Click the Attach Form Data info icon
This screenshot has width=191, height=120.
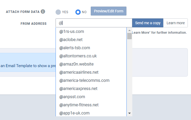tap(43, 12)
